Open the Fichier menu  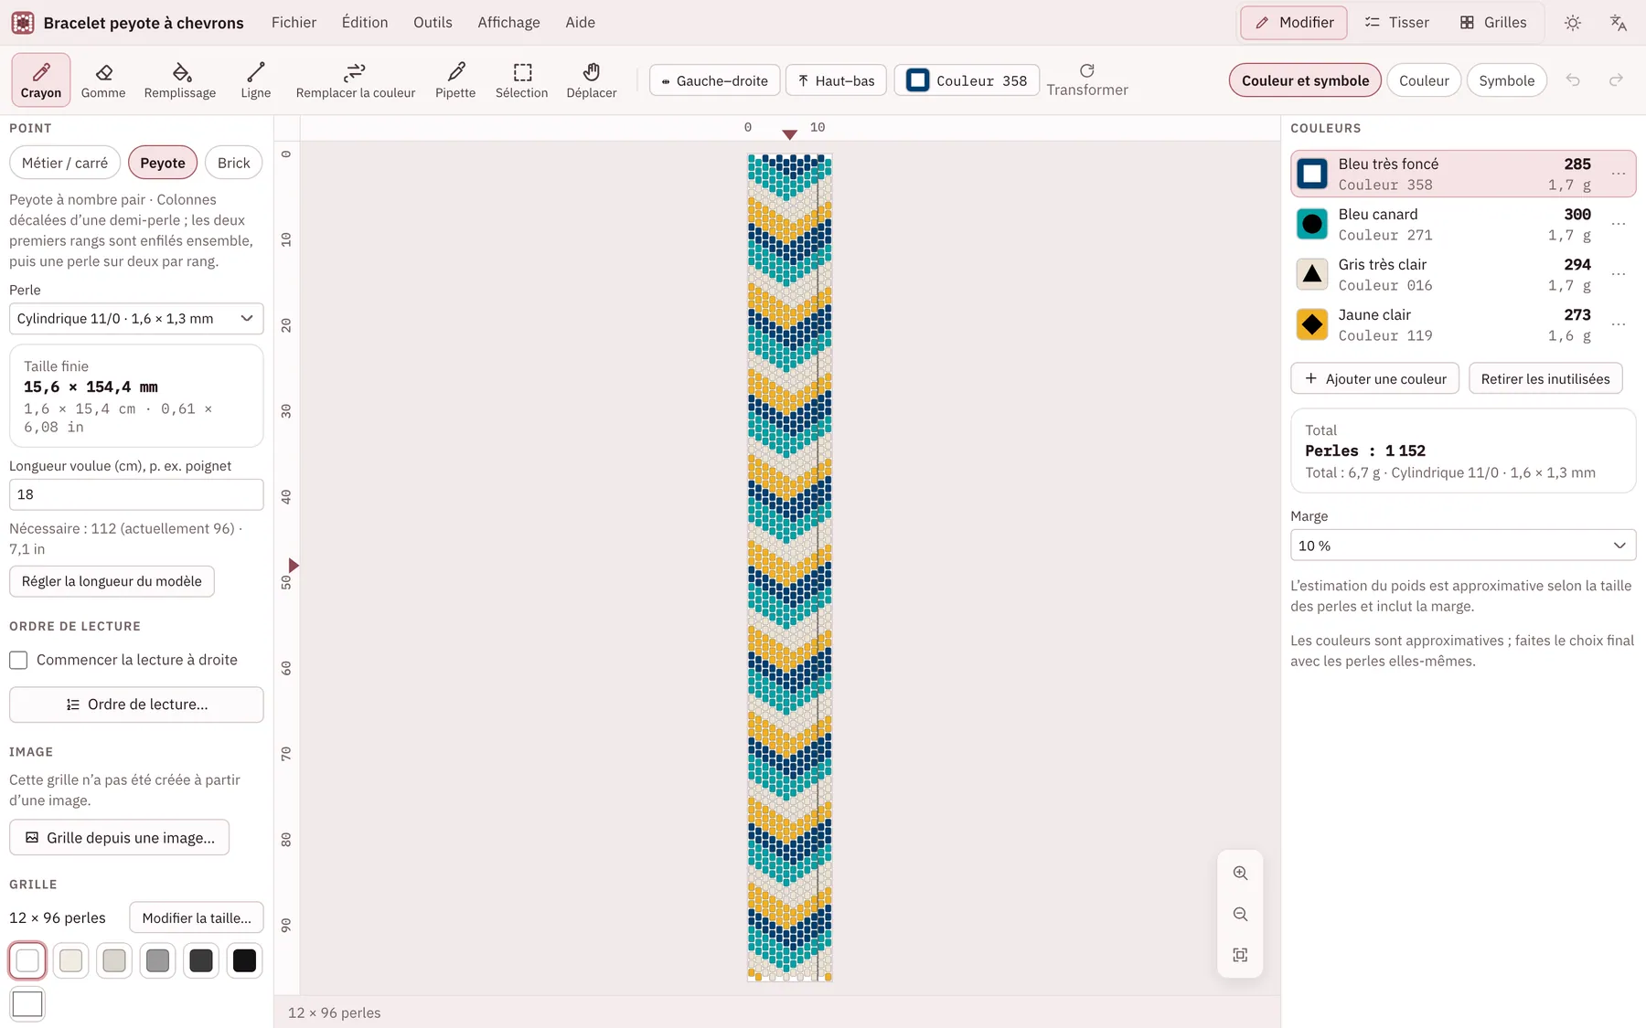(294, 23)
